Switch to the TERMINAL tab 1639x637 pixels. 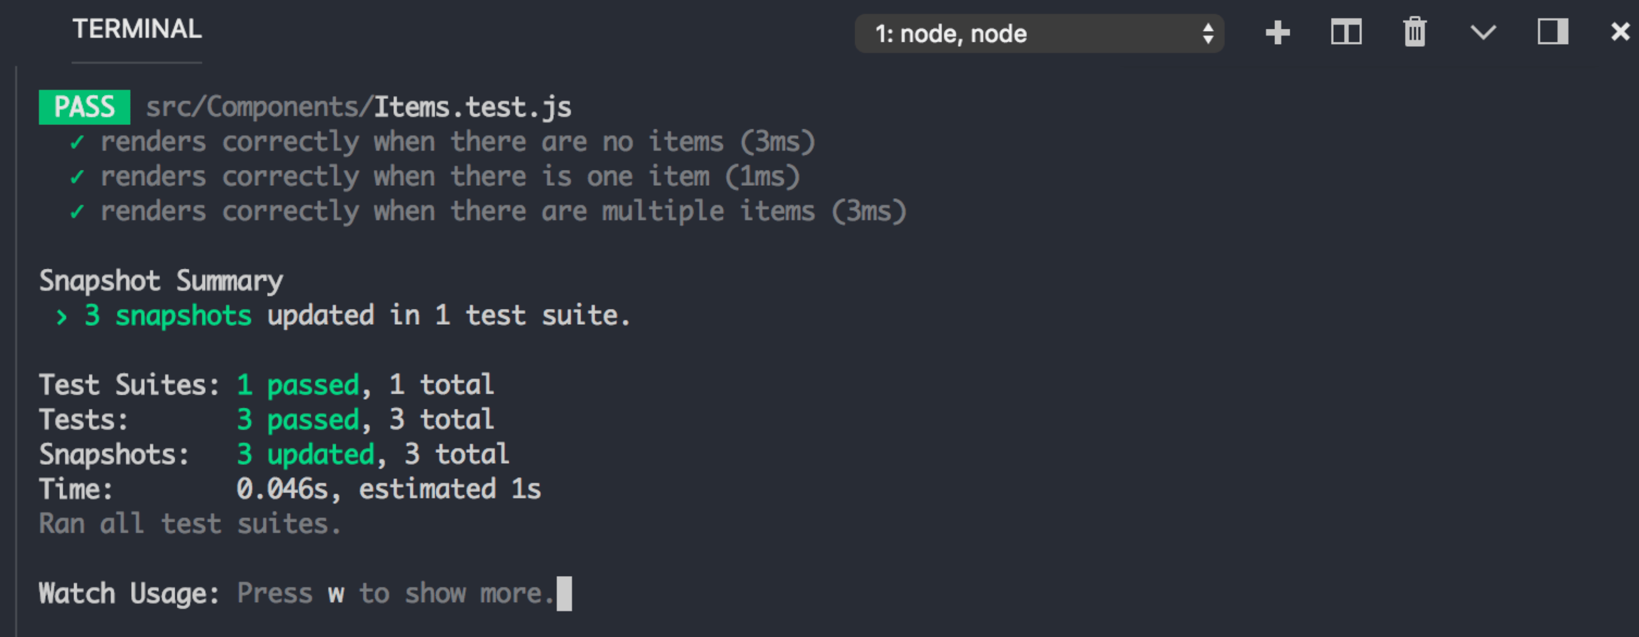pos(137,29)
